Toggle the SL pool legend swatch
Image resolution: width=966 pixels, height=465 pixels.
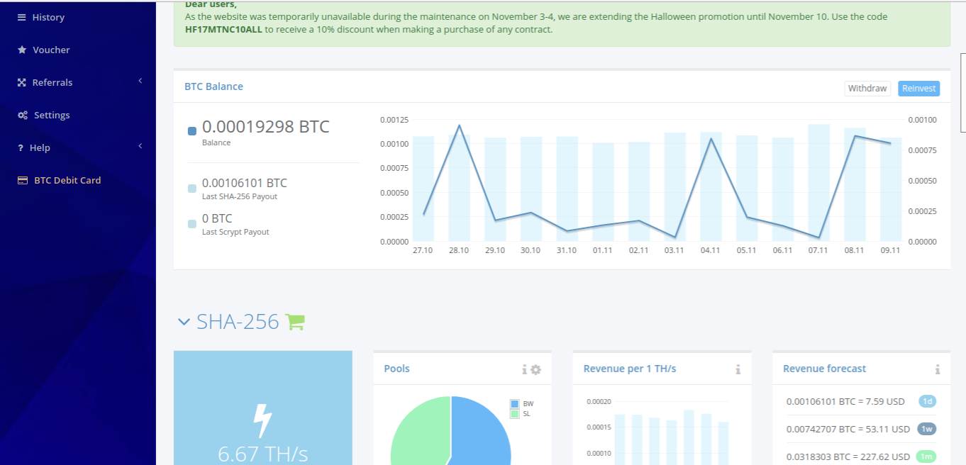pyautogui.click(x=515, y=413)
